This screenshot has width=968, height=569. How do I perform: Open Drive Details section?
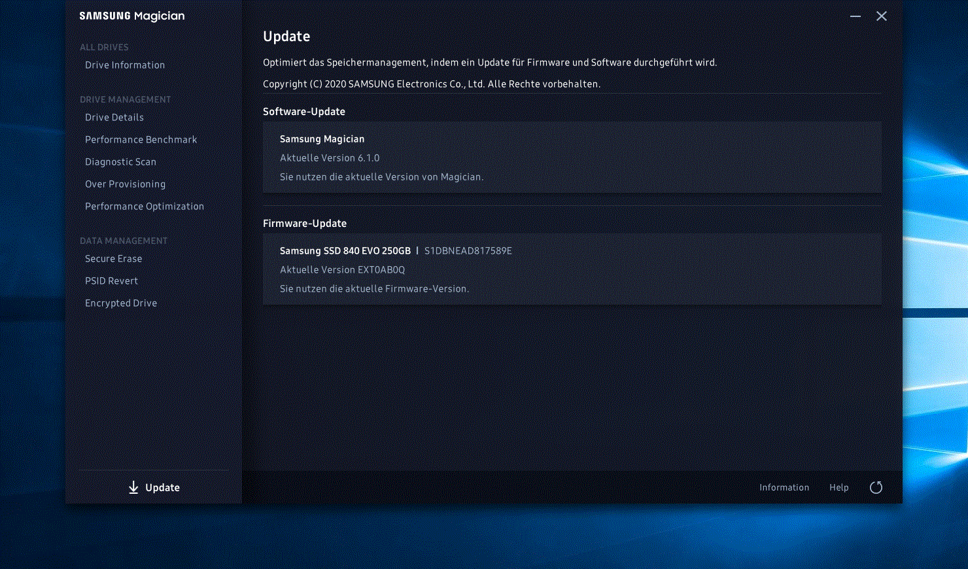[114, 118]
